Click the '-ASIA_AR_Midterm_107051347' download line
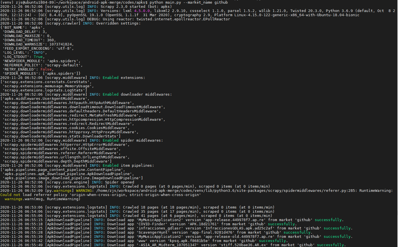The width and height of the screenshot is (398, 247). (x=173, y=245)
